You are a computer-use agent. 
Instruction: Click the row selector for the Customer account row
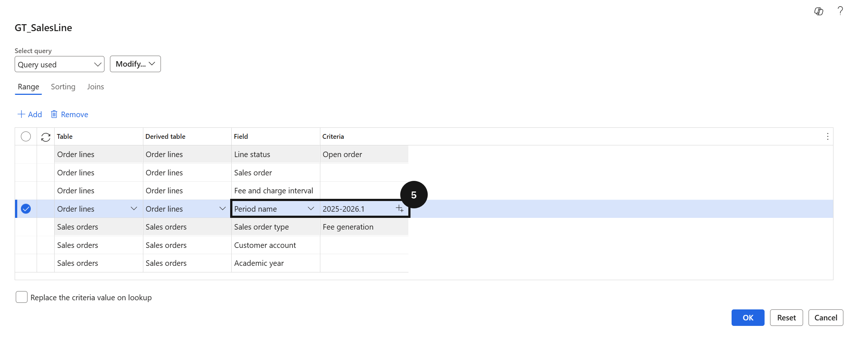(x=26, y=245)
